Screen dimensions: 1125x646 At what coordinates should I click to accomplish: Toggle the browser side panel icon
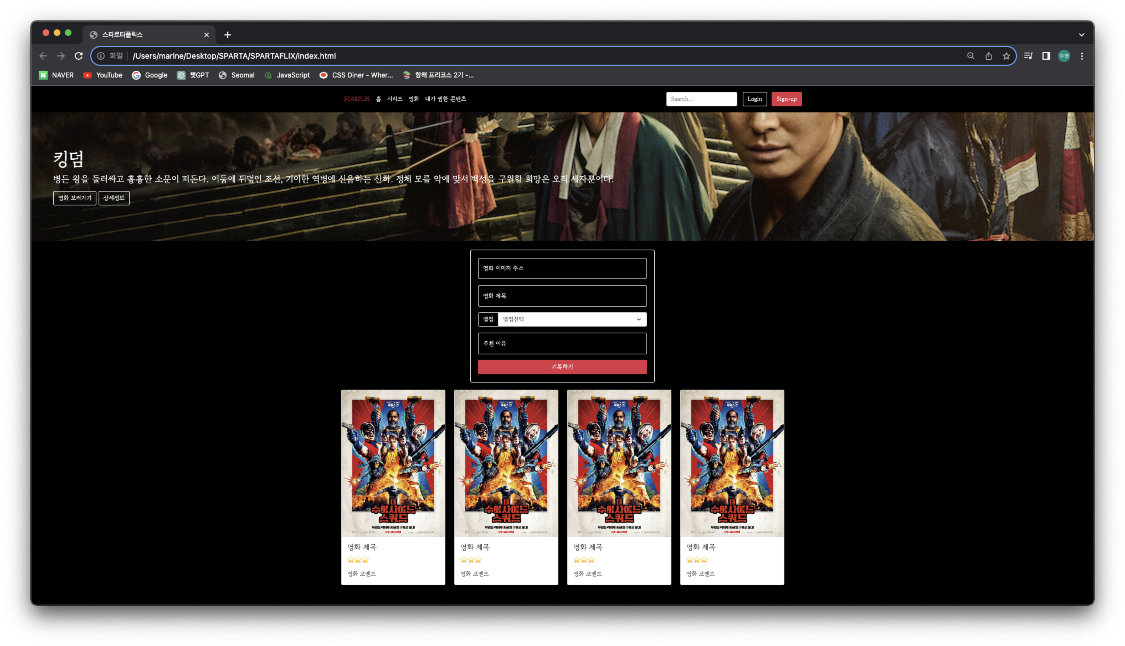click(1046, 56)
